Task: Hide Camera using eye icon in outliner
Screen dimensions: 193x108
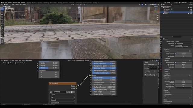Action: click(x=190, y=9)
